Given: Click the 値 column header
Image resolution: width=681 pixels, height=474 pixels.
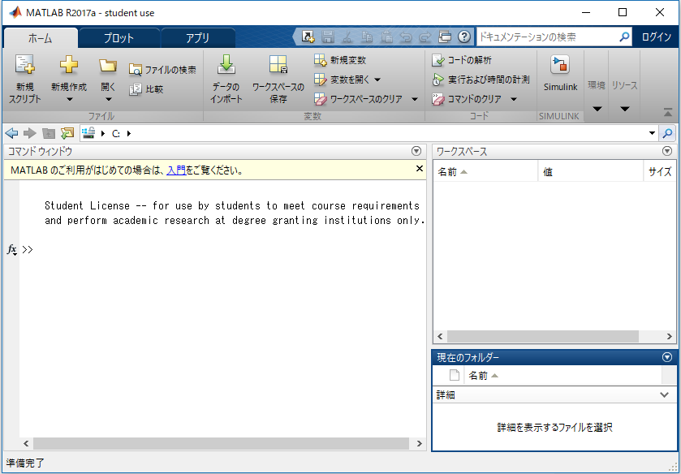Looking at the screenshot, I should 590,172.
